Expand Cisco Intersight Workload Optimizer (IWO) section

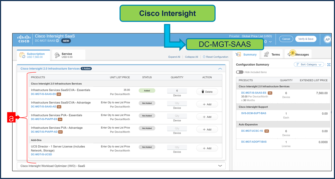click(x=220, y=166)
